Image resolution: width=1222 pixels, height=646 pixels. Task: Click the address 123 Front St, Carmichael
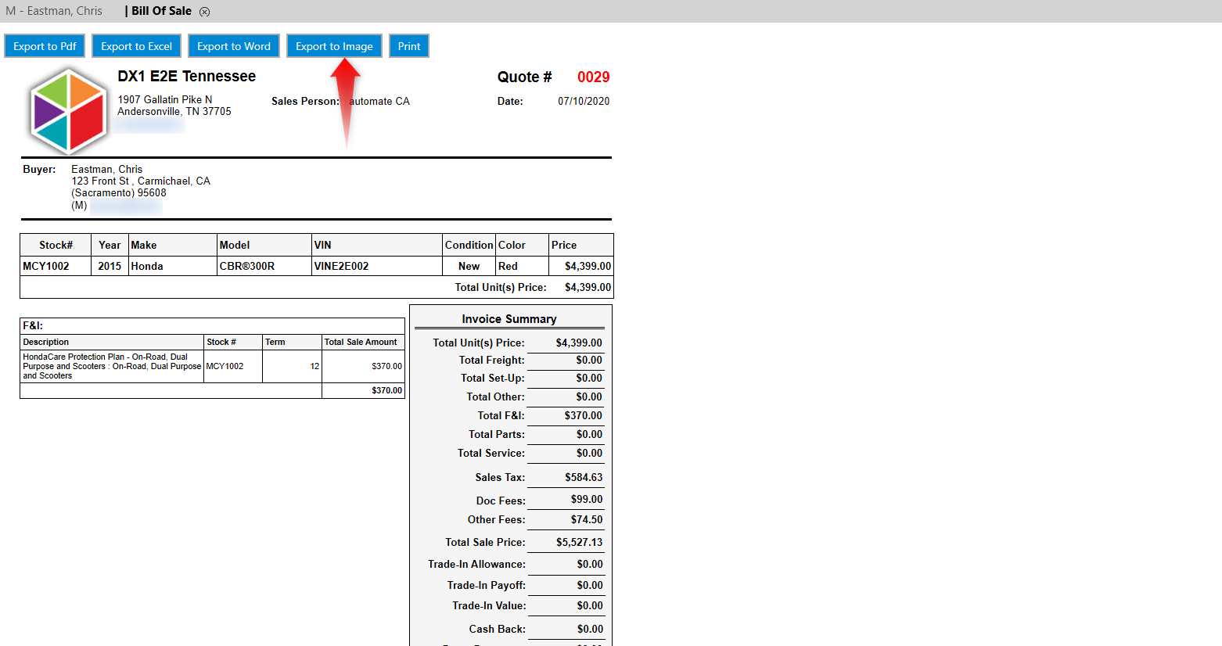(141, 181)
